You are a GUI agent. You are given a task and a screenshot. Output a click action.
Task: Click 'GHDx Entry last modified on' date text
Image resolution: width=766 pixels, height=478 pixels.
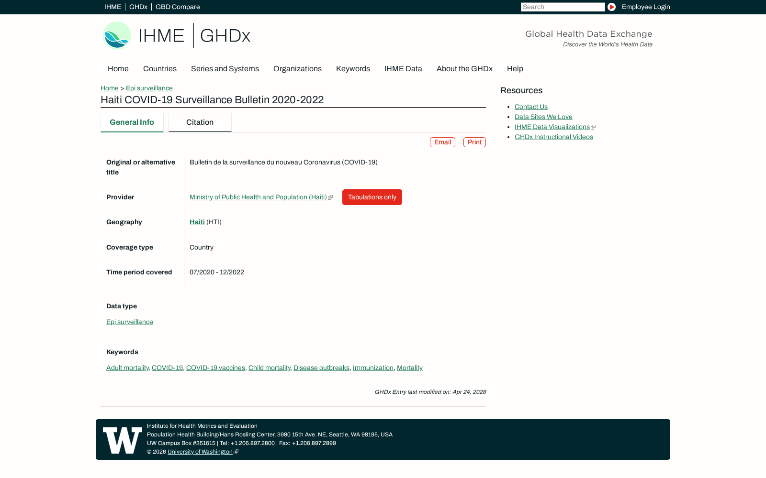[x=430, y=392]
